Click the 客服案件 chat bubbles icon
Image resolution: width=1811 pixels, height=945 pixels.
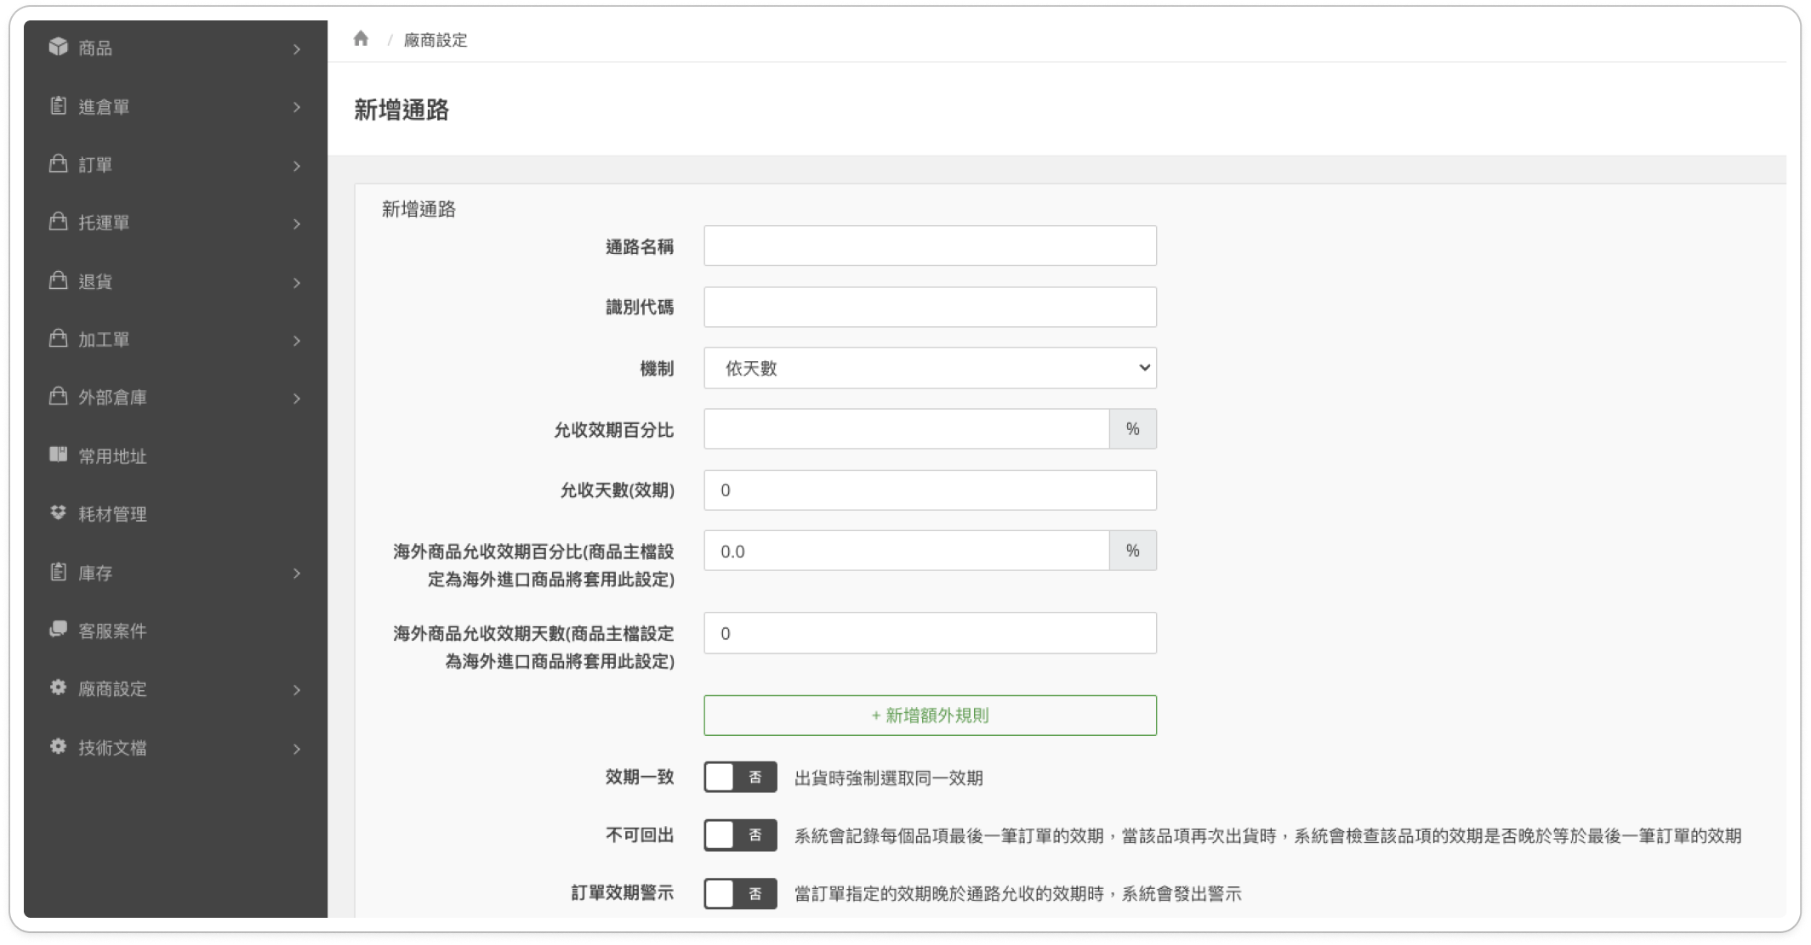[x=58, y=630]
